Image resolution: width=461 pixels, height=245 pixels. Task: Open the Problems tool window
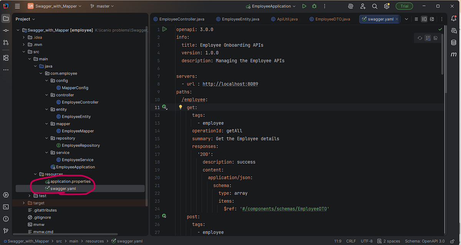point(6,219)
